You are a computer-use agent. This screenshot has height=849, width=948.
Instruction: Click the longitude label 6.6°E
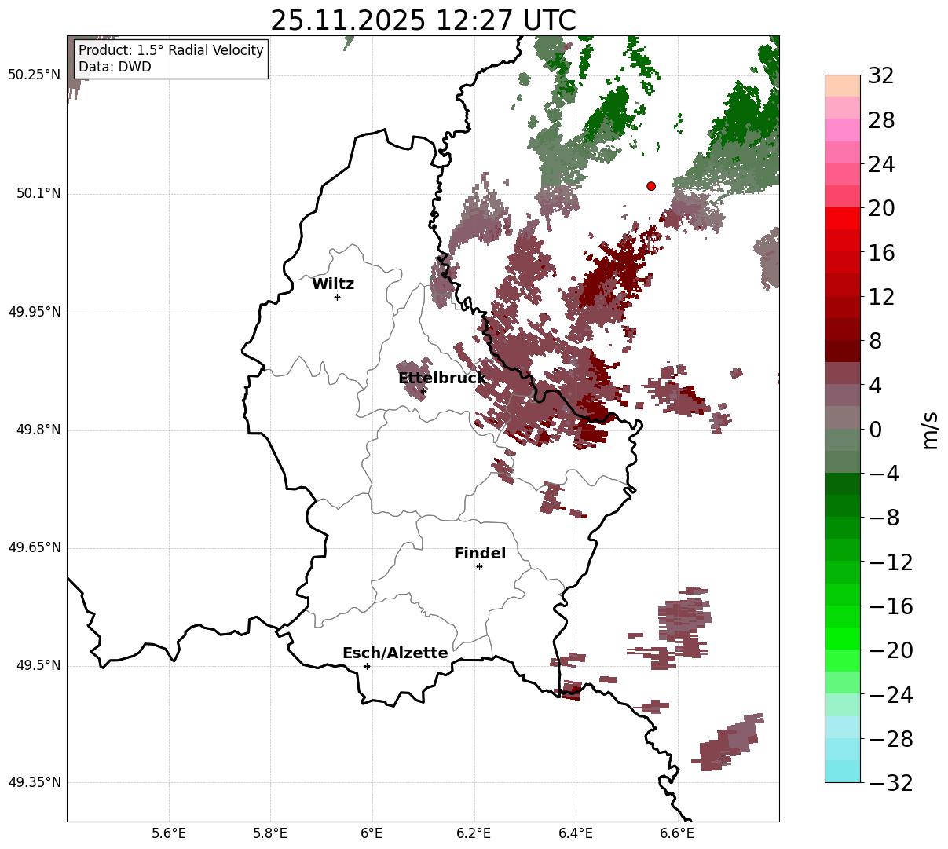[x=677, y=833]
